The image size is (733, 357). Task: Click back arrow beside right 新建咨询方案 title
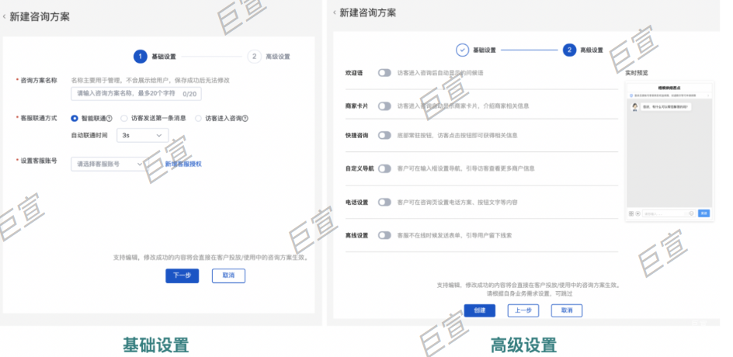(x=334, y=12)
